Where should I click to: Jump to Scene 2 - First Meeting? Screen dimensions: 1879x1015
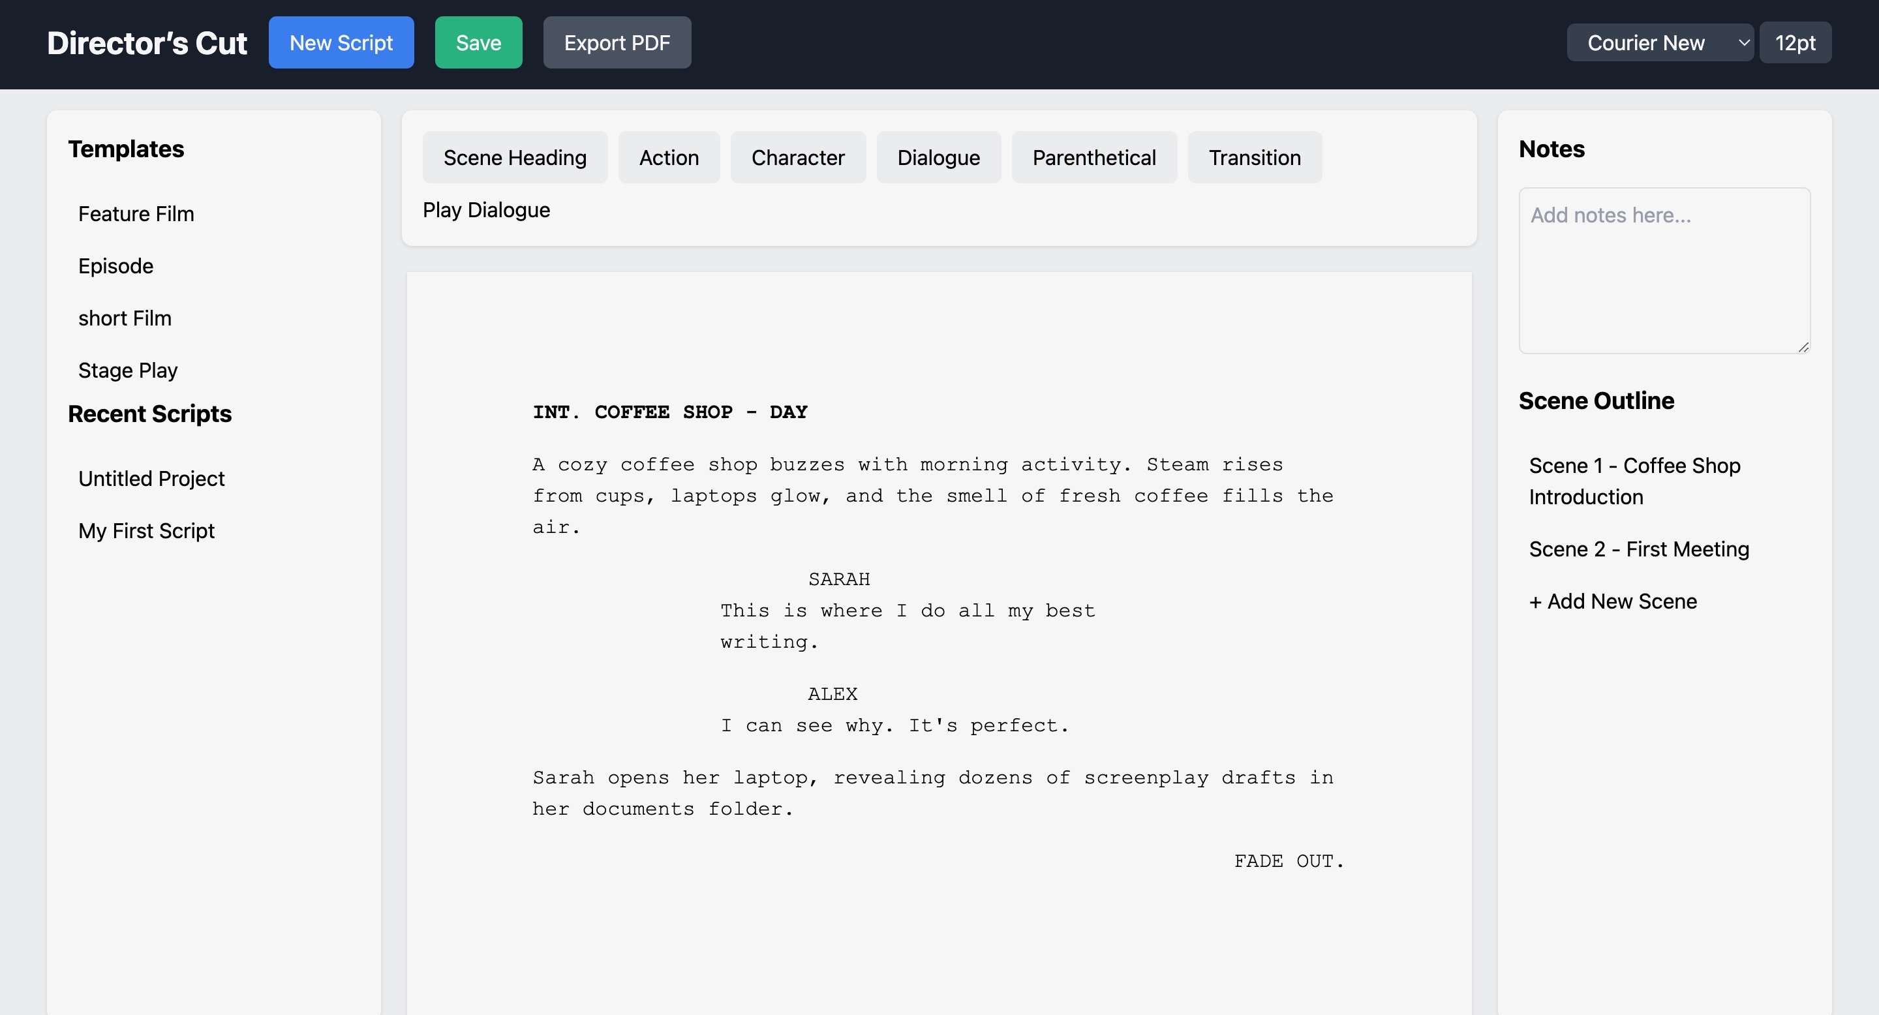pyautogui.click(x=1638, y=549)
